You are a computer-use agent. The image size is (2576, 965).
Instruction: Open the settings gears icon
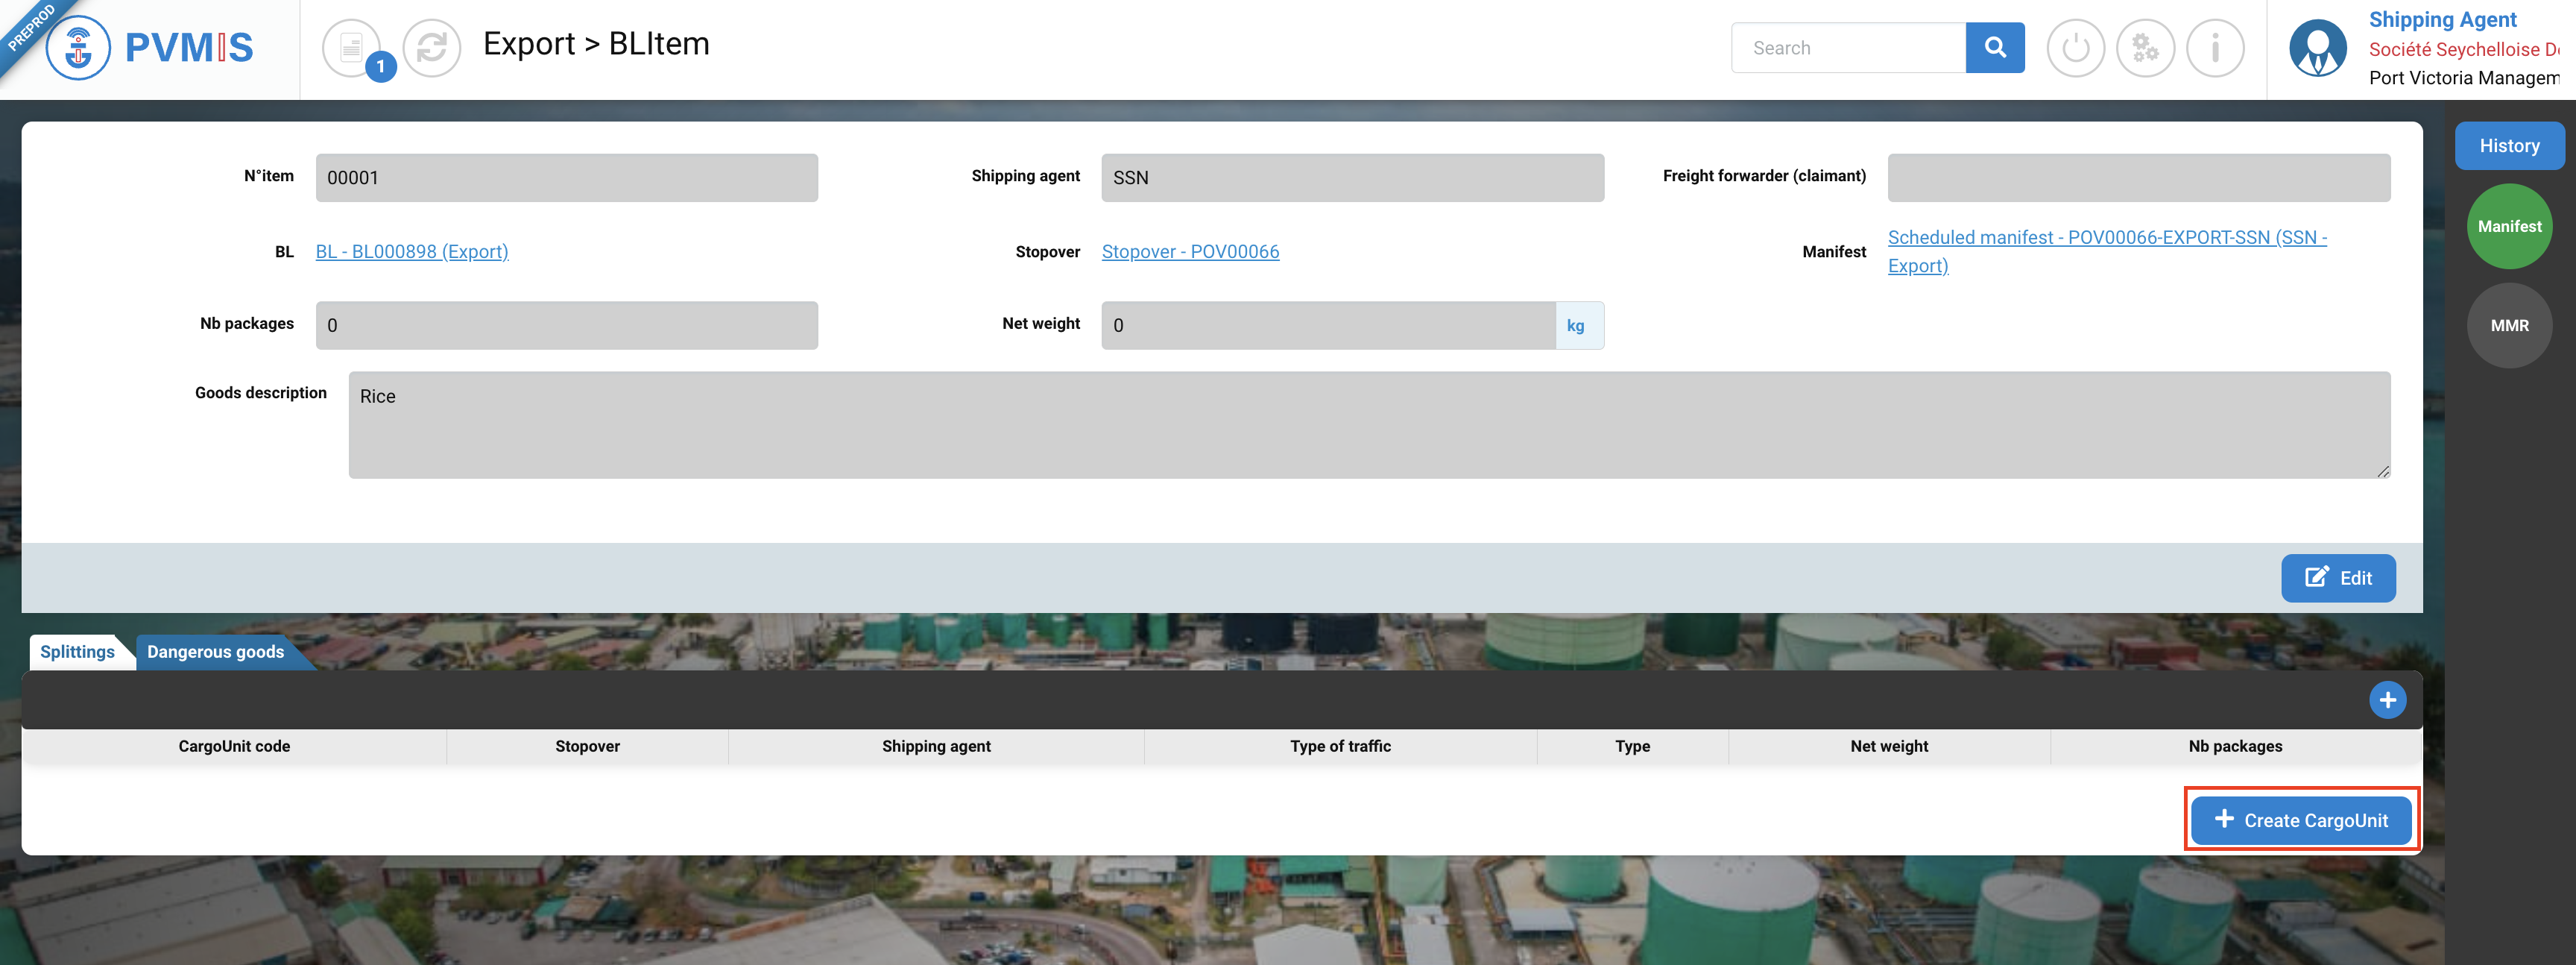pos(2145,47)
